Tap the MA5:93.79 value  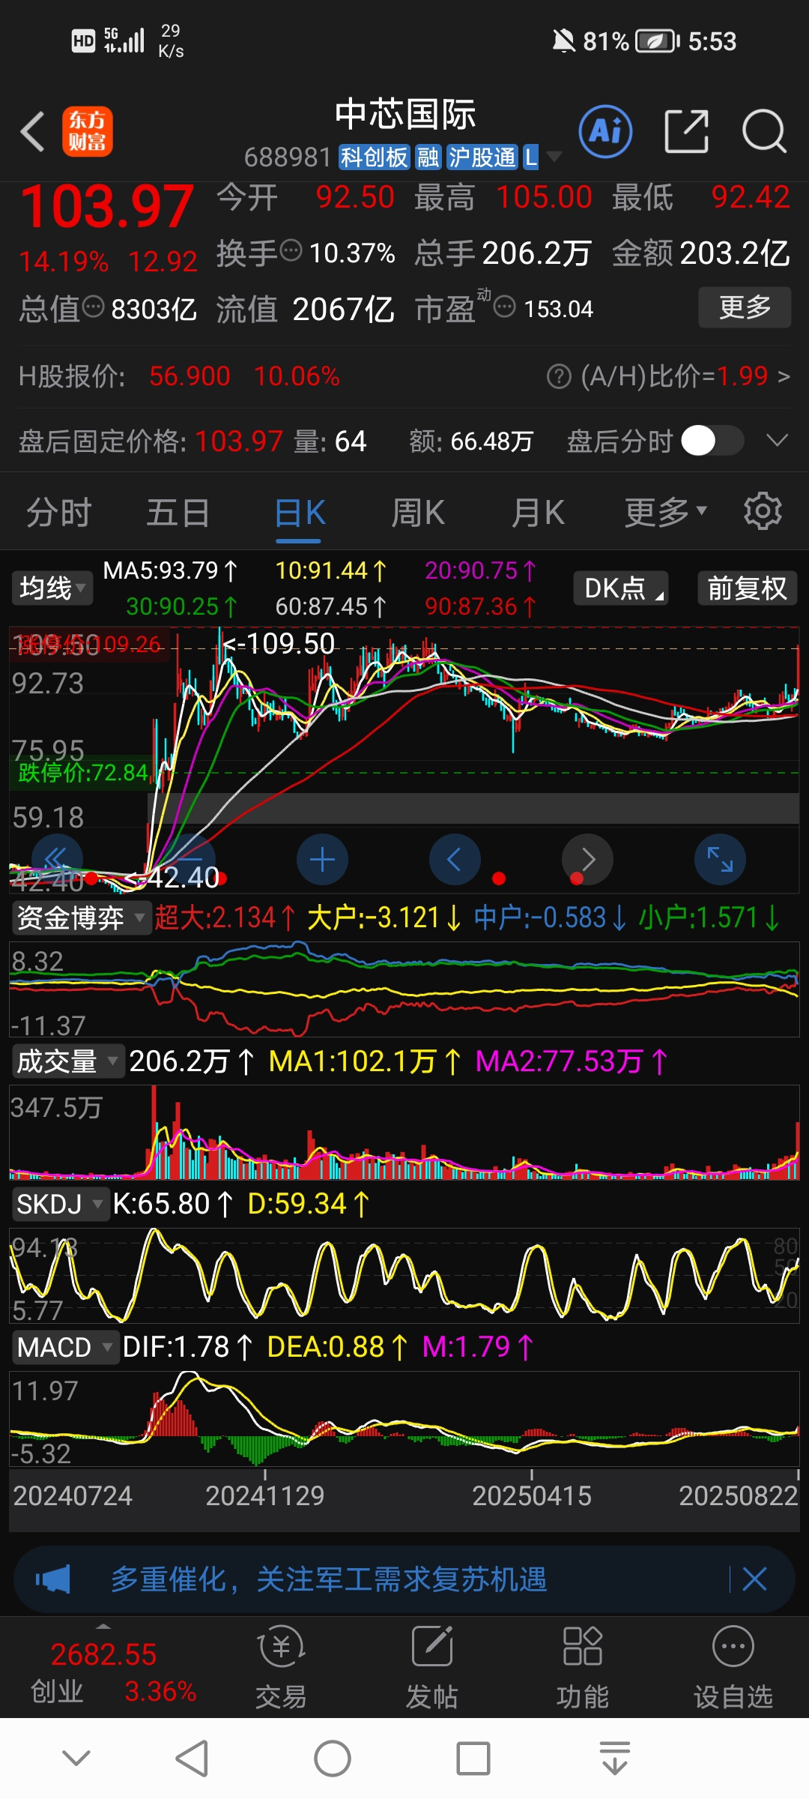point(169,571)
